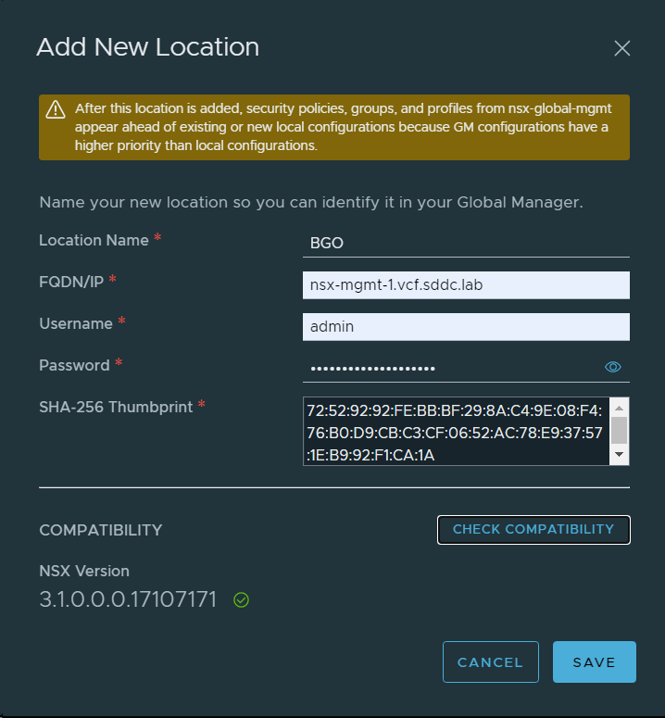665x718 pixels.
Task: Click the NSX version number 3.1.0.0.0.17107171
Action: 128,600
